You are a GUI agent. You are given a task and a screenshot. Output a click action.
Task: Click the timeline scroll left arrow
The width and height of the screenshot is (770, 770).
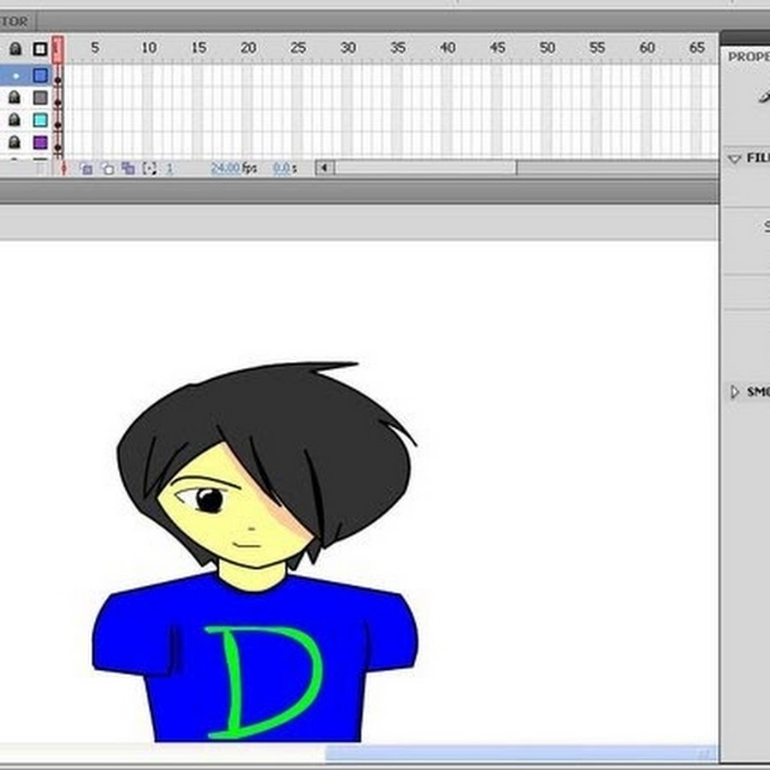[324, 168]
